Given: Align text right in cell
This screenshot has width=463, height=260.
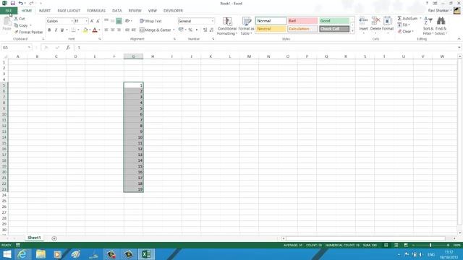Looking at the screenshot, I should click(119, 30).
